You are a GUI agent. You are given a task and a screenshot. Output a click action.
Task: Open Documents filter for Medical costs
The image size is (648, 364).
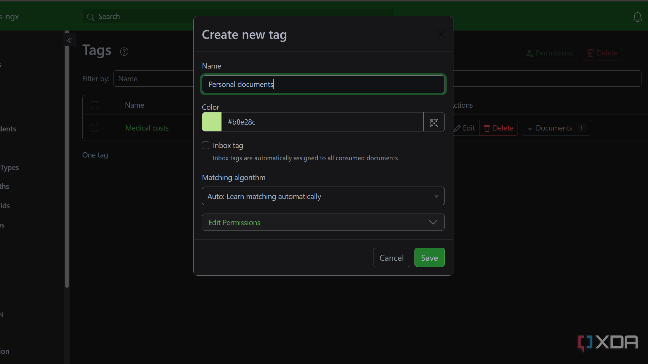(556, 128)
